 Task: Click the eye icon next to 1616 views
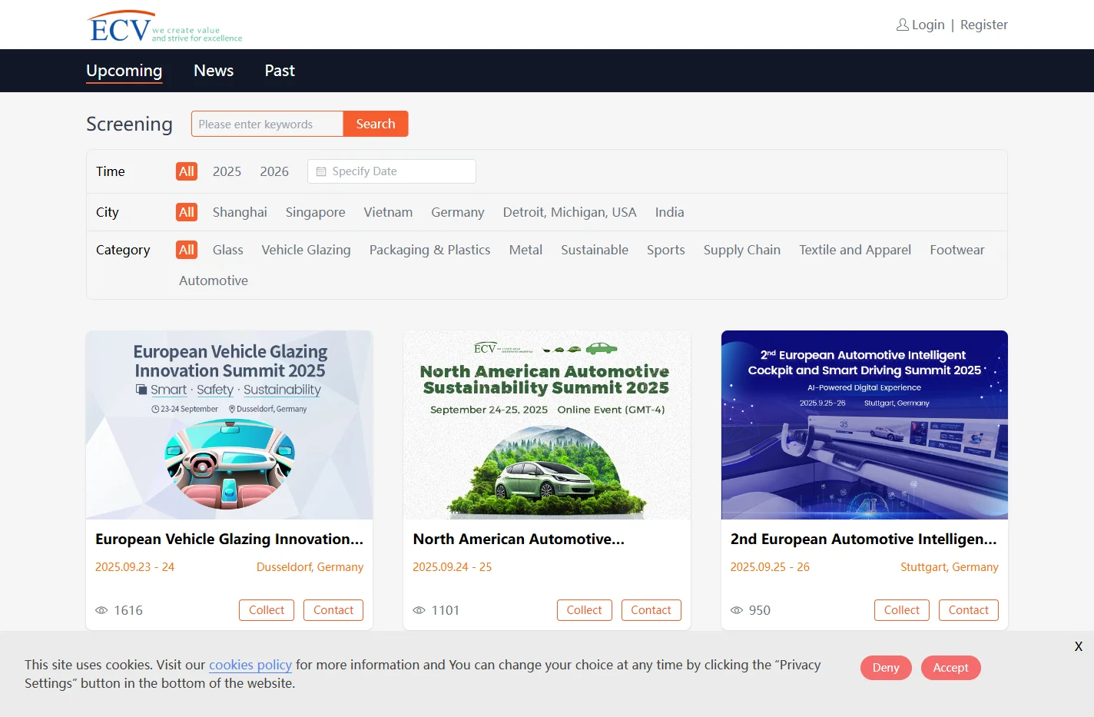pos(101,610)
